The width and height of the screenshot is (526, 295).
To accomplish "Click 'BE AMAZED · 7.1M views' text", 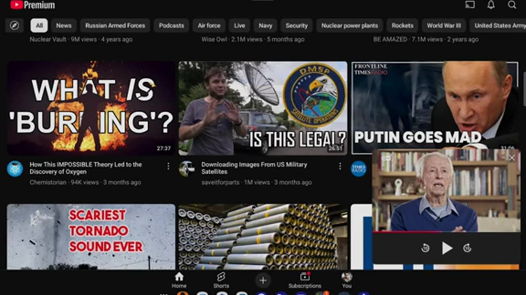I will point(426,40).
